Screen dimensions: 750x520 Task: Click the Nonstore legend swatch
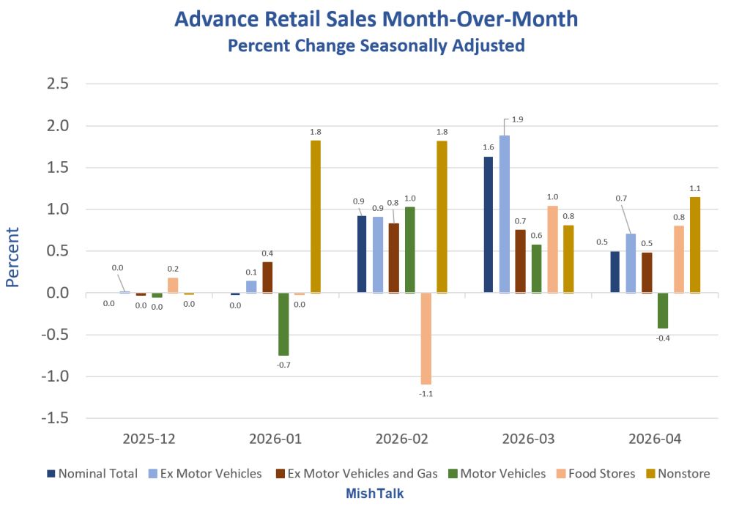click(x=650, y=474)
